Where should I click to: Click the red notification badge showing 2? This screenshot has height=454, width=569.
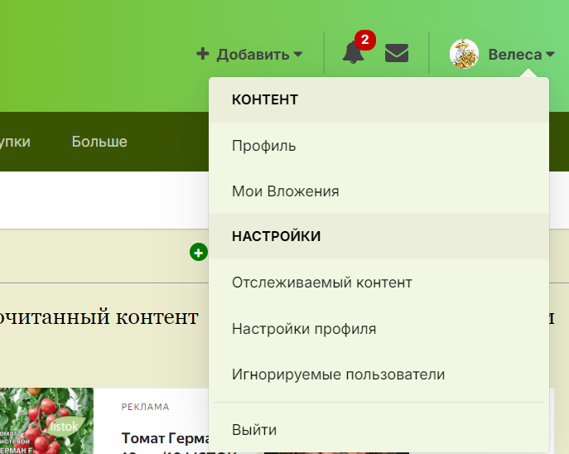(364, 39)
